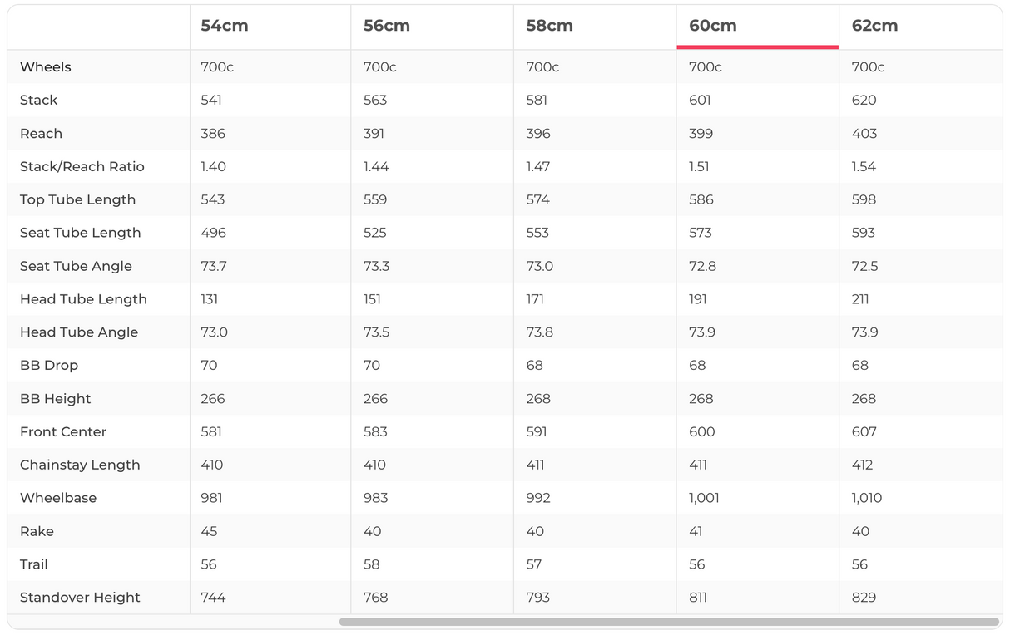Click the 56cm Reach value 391

(x=375, y=133)
